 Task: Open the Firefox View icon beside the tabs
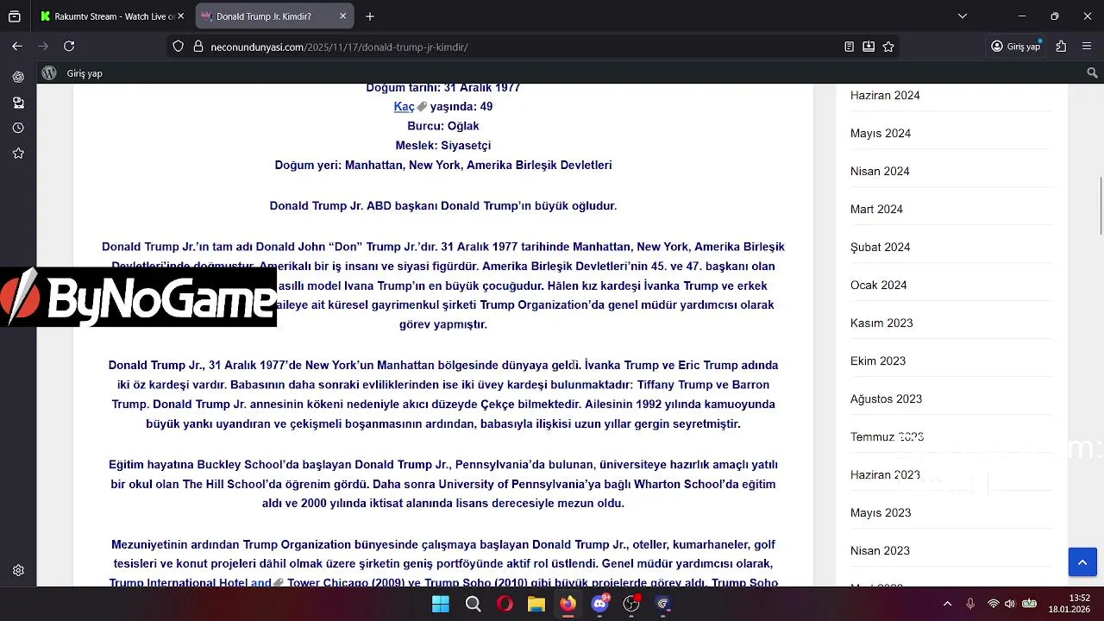[x=15, y=16]
